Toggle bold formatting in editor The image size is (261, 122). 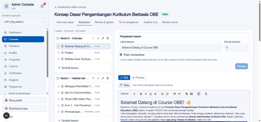[141, 94]
